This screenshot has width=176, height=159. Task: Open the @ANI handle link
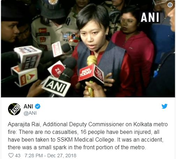click(30, 113)
